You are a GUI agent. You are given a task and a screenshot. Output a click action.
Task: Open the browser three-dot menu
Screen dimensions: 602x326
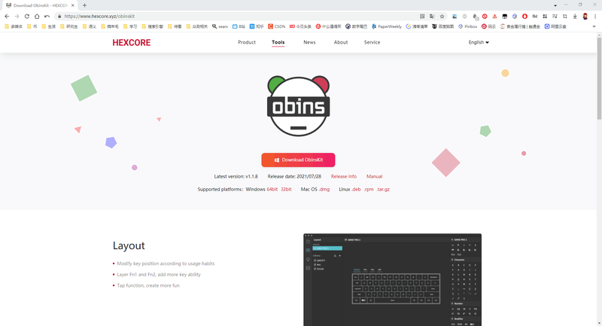point(595,16)
